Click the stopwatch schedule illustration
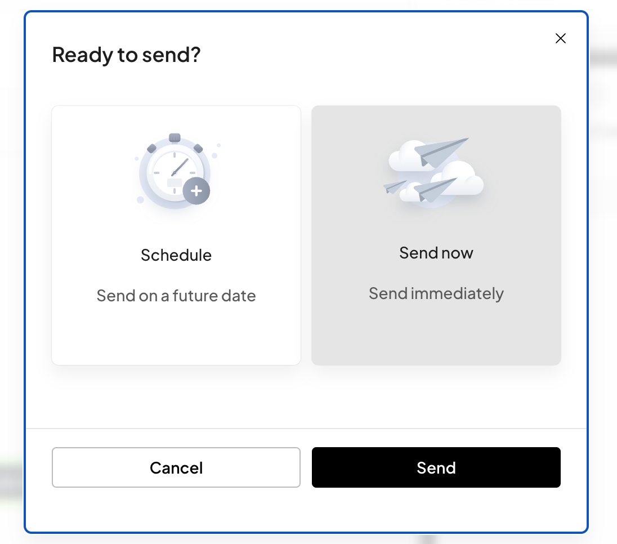This screenshot has width=617, height=544. pos(176,171)
